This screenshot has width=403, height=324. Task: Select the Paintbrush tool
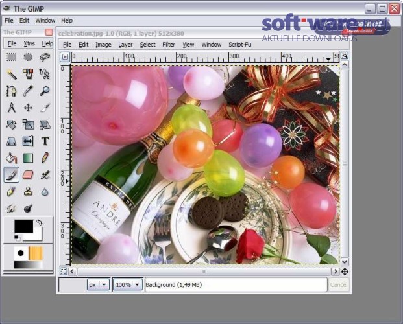click(x=11, y=175)
